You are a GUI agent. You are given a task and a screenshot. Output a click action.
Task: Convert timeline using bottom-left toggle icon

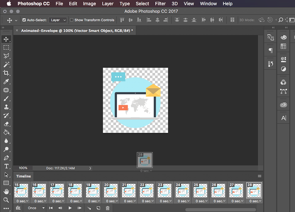pyautogui.click(x=18, y=208)
